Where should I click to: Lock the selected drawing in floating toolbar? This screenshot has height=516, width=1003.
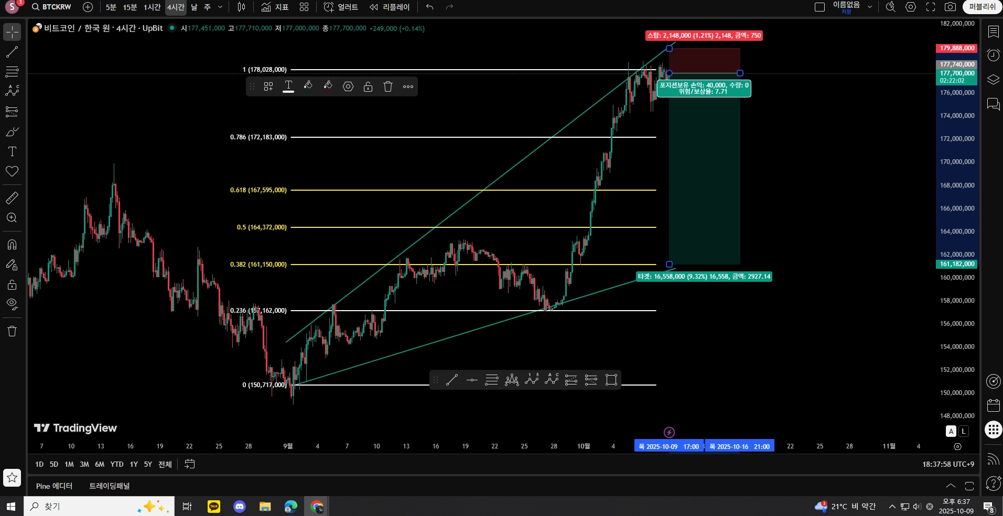(368, 86)
